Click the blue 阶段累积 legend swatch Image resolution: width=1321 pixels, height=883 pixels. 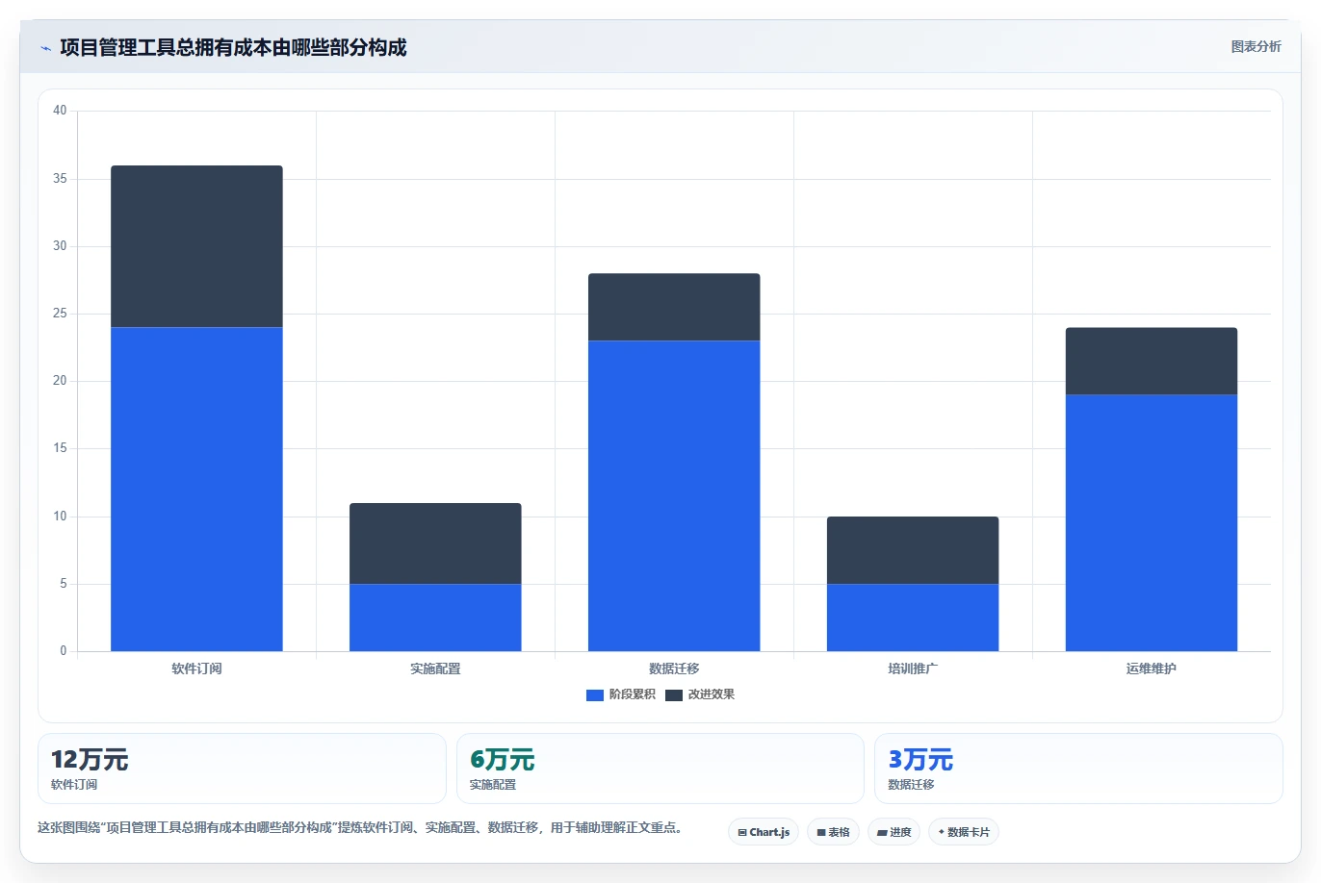point(595,694)
